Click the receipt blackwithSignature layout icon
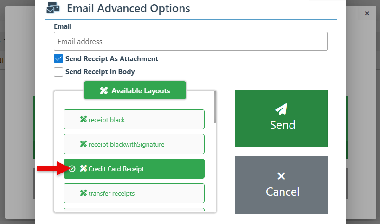This screenshot has width=380, height=224. 84,144
